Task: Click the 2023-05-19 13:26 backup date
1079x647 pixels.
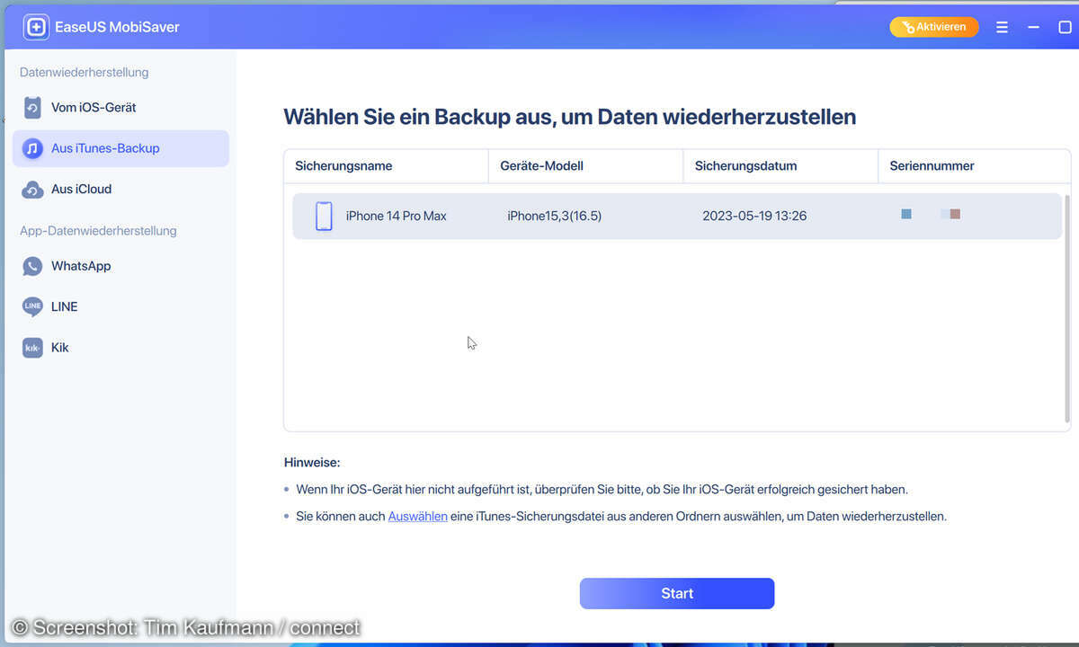Action: [x=754, y=216]
